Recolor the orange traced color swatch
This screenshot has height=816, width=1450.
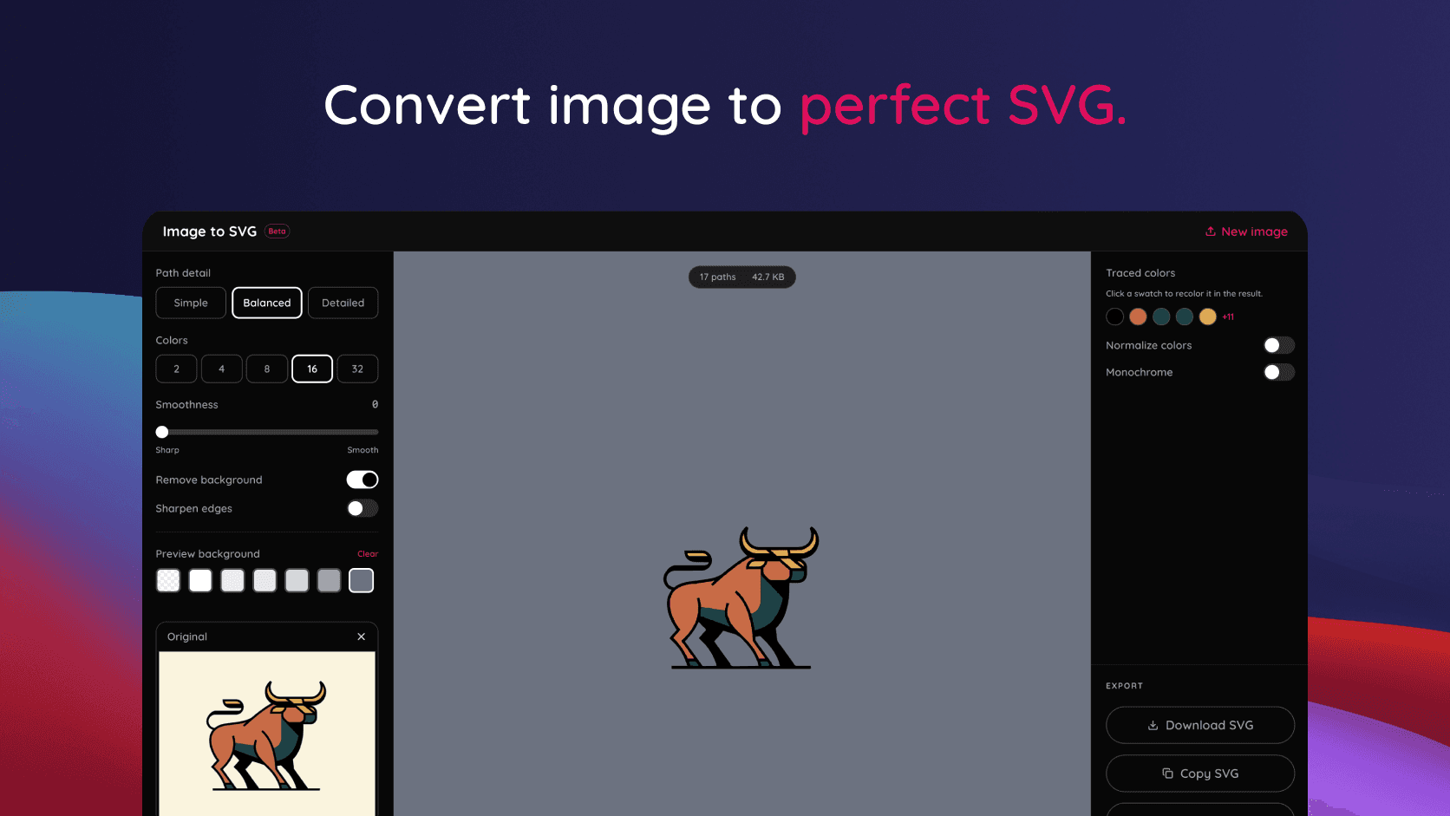tap(1138, 317)
